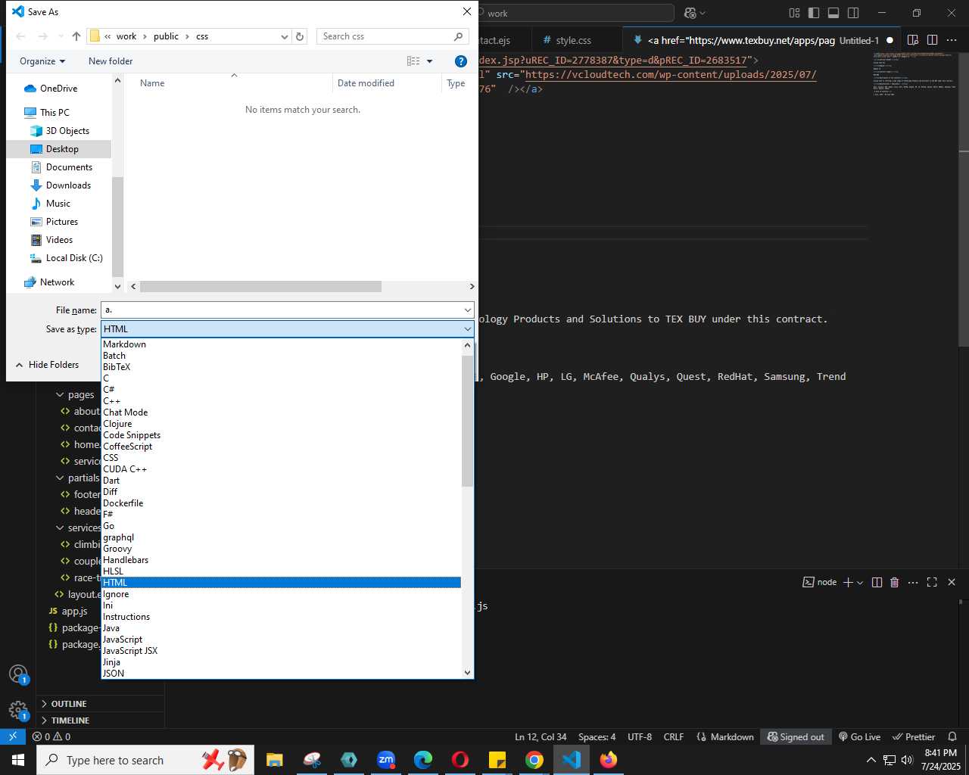Screen dimensions: 969x775
Task: Click the file type list scrollbar thumb
Action: point(467,420)
